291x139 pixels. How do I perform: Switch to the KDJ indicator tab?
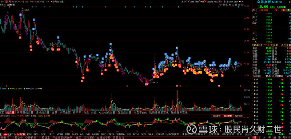click(x=29, y=134)
